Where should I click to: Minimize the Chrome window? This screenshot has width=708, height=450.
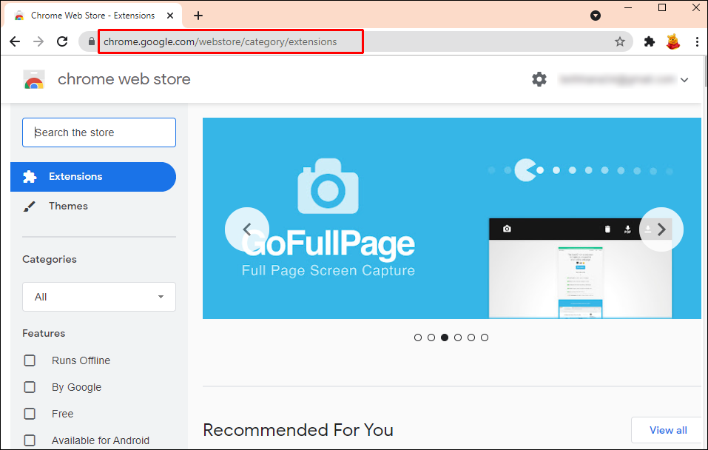point(628,7)
